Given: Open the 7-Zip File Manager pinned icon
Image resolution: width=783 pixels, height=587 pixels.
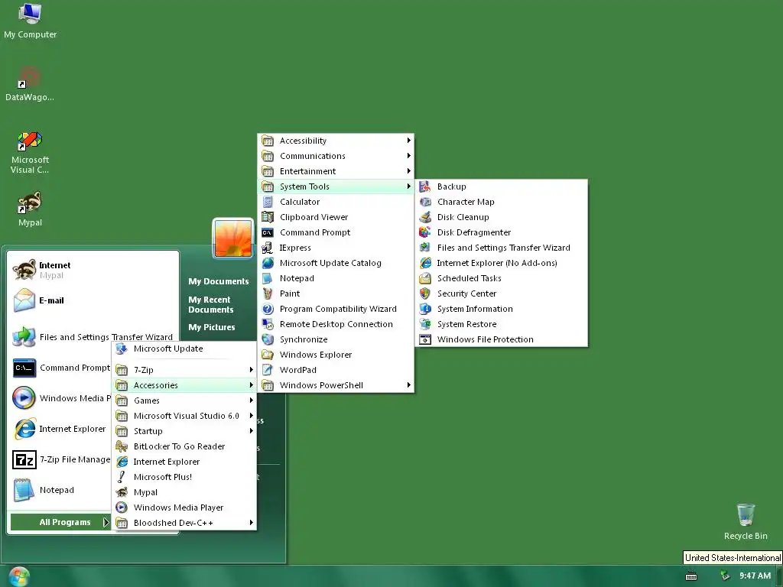Looking at the screenshot, I should pyautogui.click(x=24, y=459).
